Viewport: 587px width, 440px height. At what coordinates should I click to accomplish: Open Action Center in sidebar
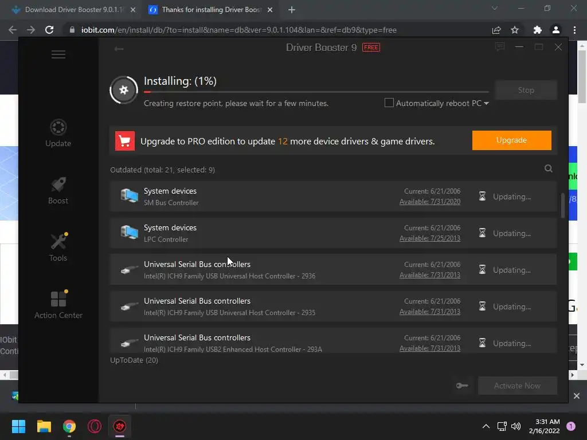(58, 305)
